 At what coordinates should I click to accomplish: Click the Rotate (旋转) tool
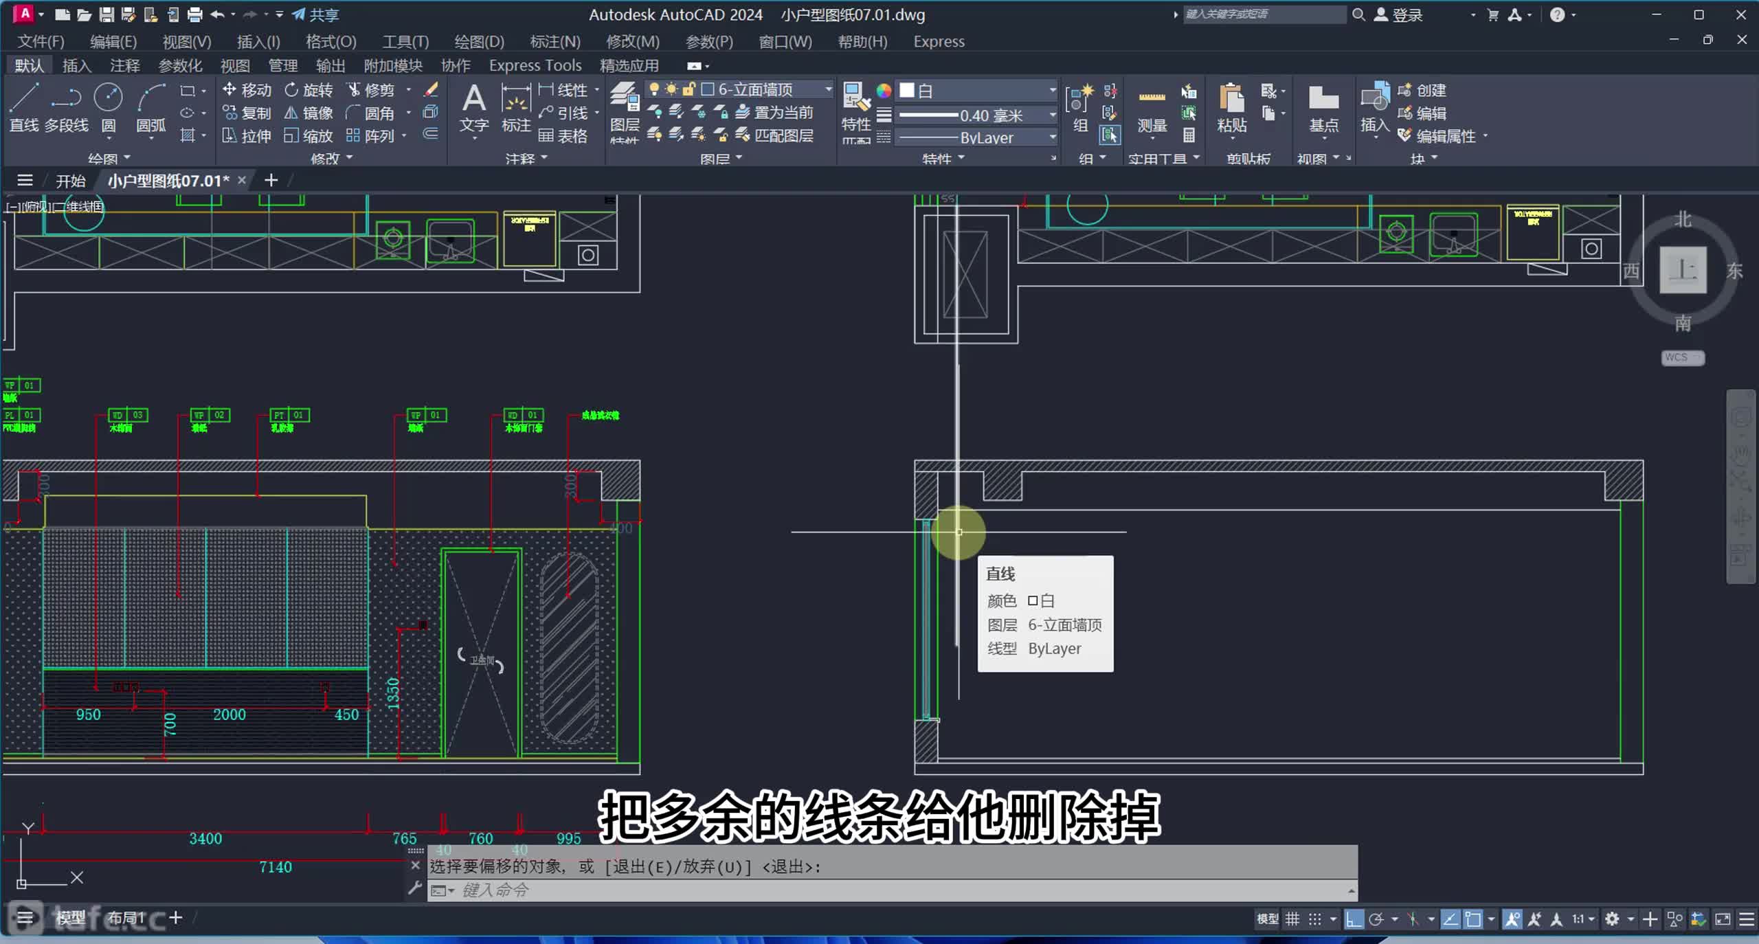[x=309, y=90]
